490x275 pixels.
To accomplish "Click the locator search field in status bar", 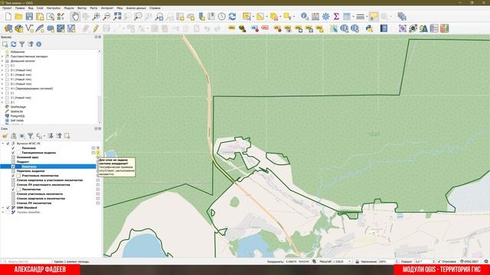I will (x=27, y=261).
